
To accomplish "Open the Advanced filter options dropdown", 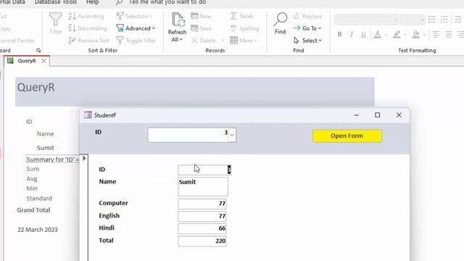I will coord(136,28).
